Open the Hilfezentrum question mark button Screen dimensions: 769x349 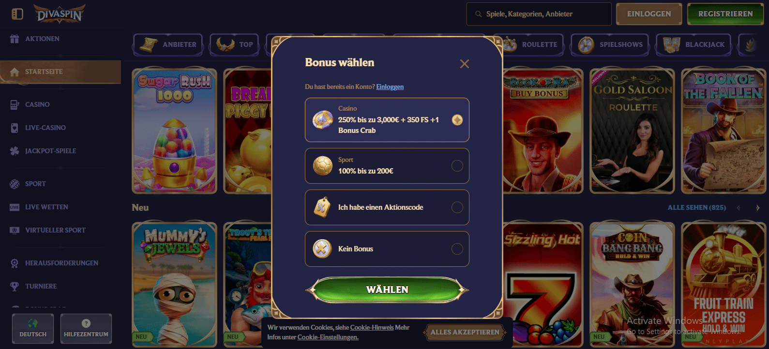click(x=86, y=329)
